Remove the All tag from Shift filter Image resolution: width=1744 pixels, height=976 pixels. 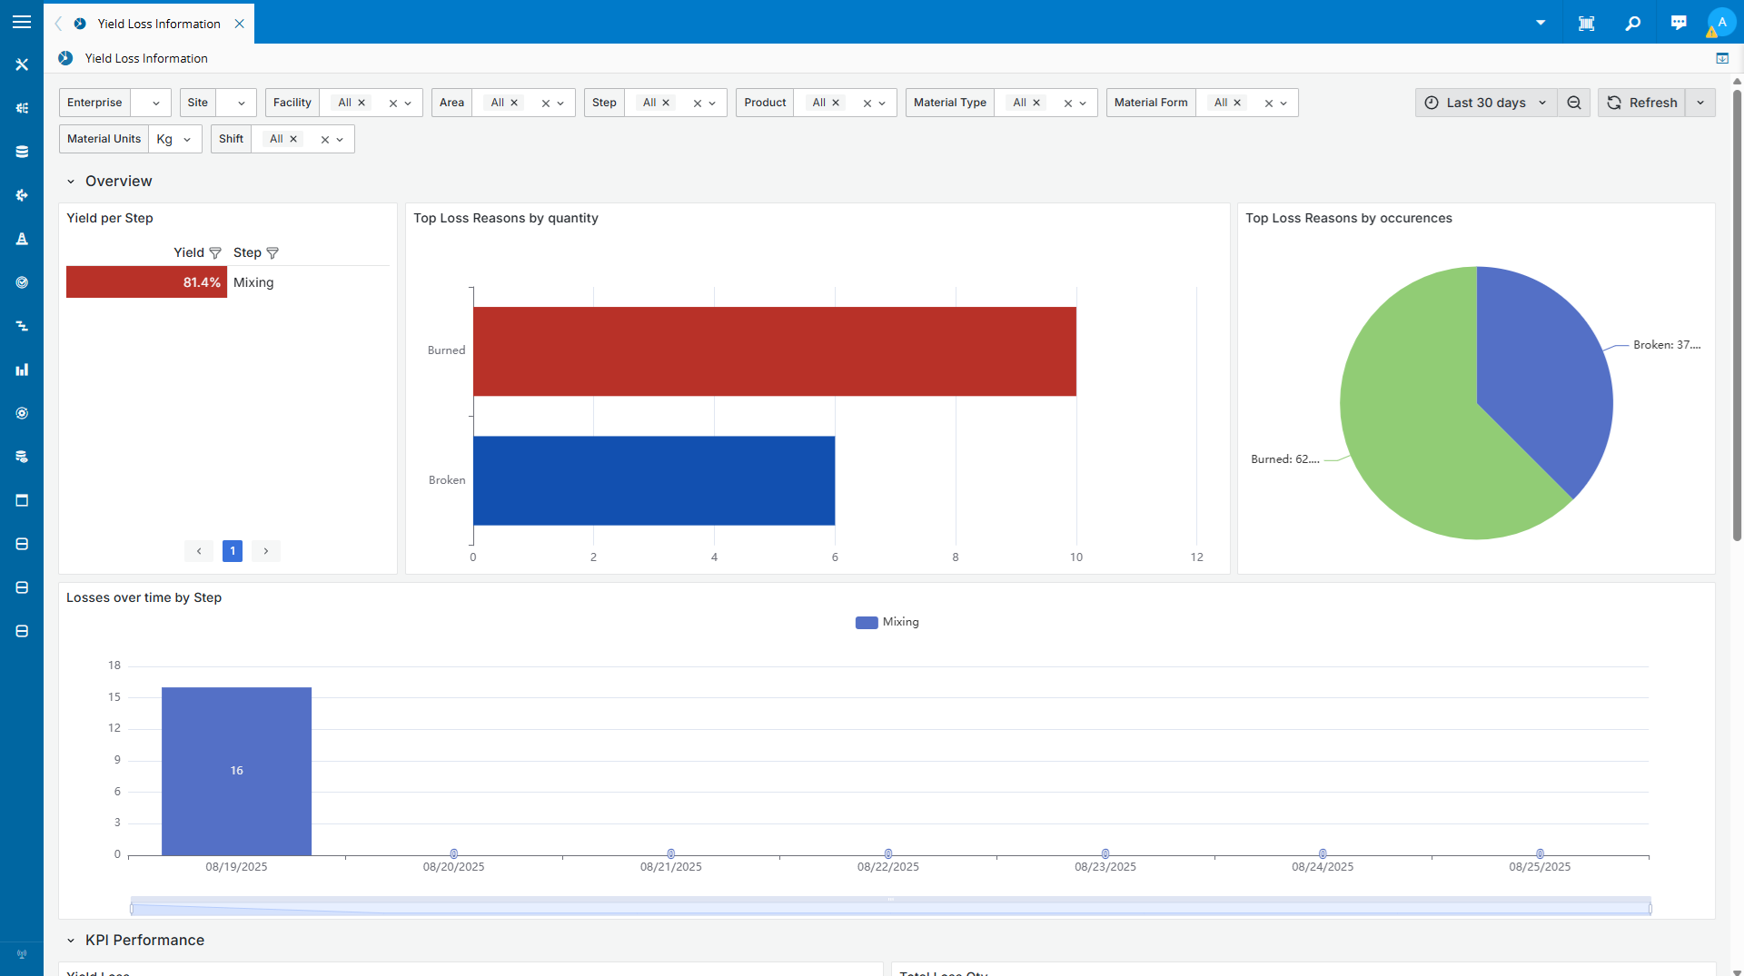(x=293, y=139)
